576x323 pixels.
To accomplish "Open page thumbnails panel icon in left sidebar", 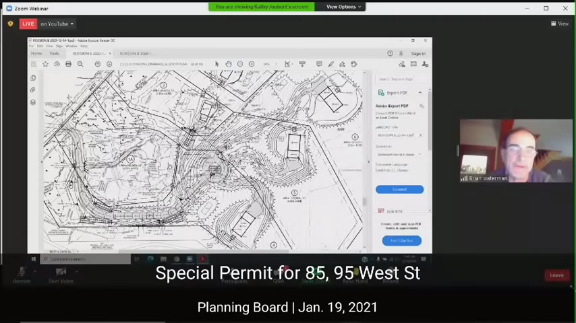I will (x=33, y=78).
